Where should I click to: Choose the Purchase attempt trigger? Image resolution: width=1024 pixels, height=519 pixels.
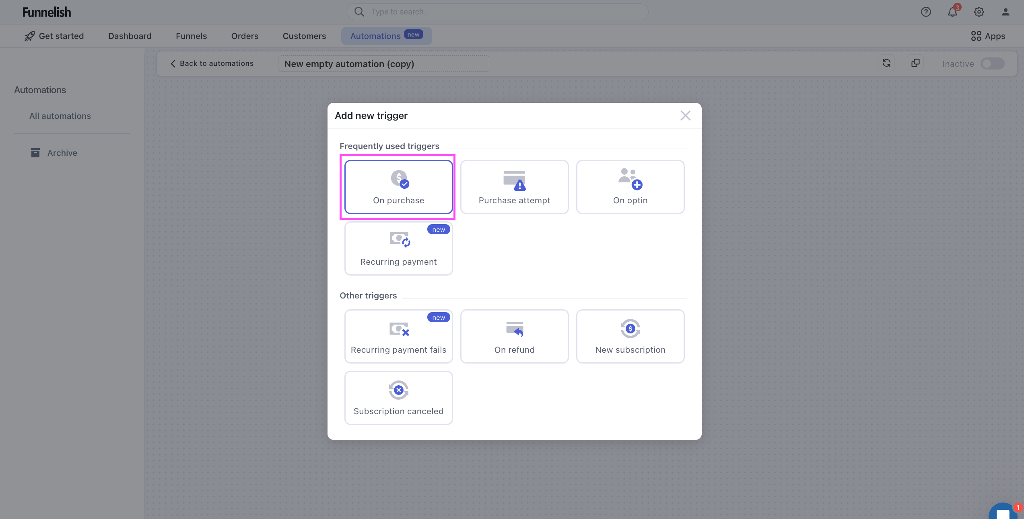coord(514,187)
